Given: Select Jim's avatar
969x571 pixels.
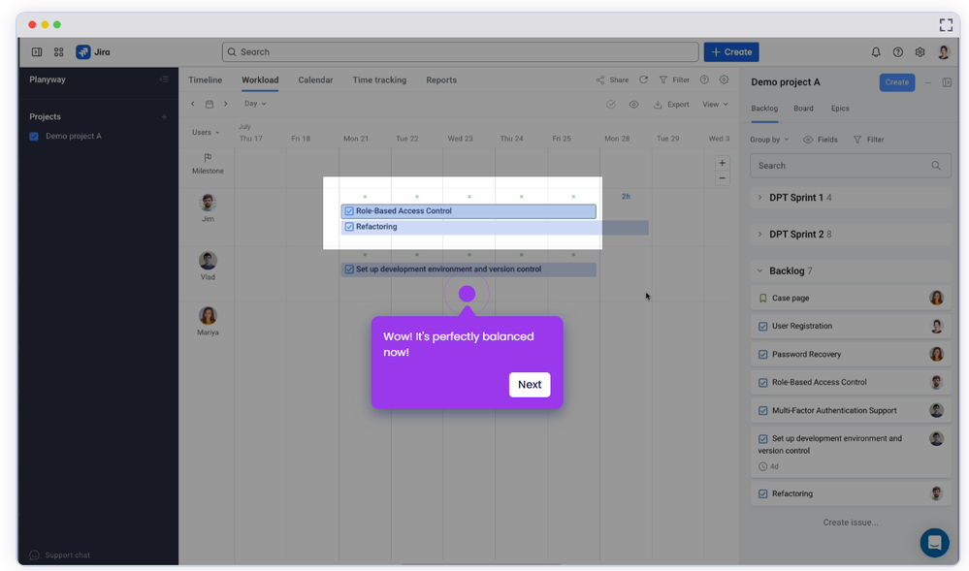Looking at the screenshot, I should coord(208,203).
